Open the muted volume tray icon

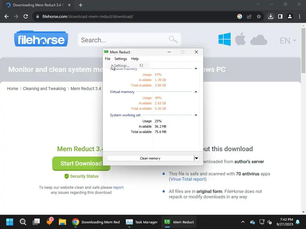point(270,222)
